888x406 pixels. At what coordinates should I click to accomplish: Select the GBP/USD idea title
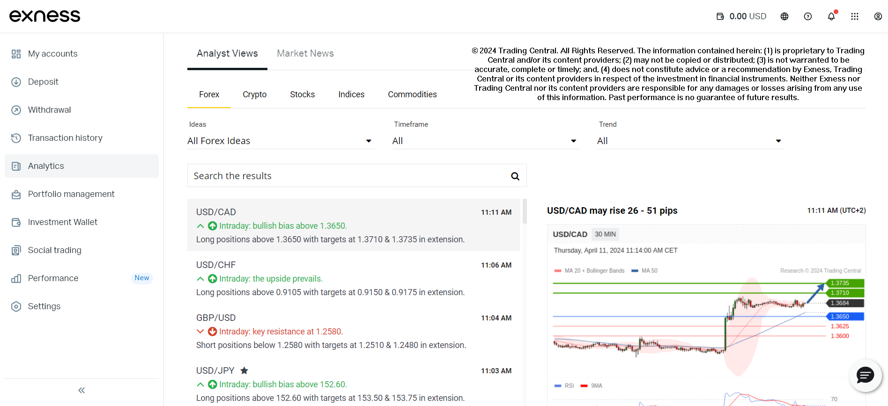(x=216, y=318)
